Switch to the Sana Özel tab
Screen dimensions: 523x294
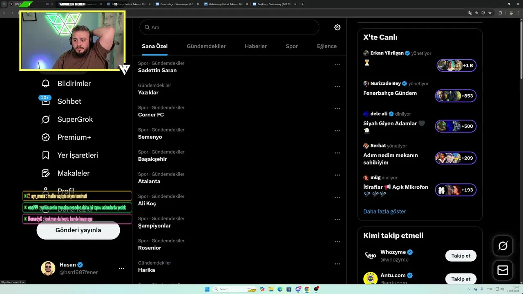click(155, 46)
